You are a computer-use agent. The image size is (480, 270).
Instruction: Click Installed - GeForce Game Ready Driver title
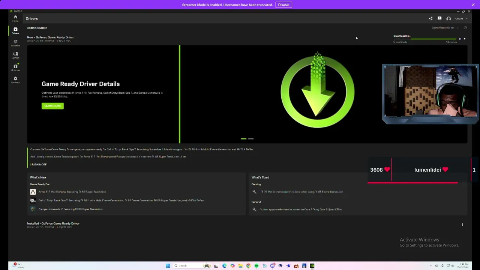click(53, 223)
